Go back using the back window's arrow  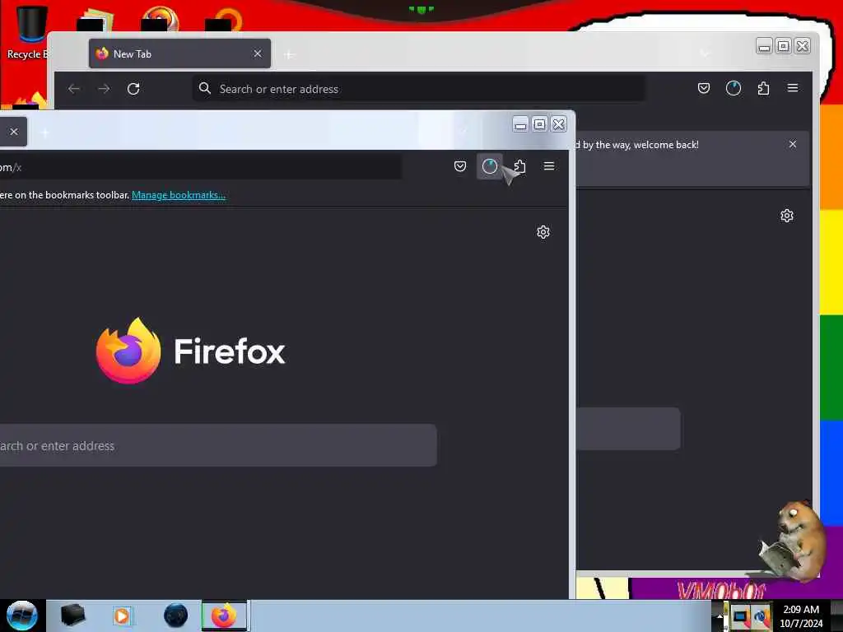click(x=74, y=89)
